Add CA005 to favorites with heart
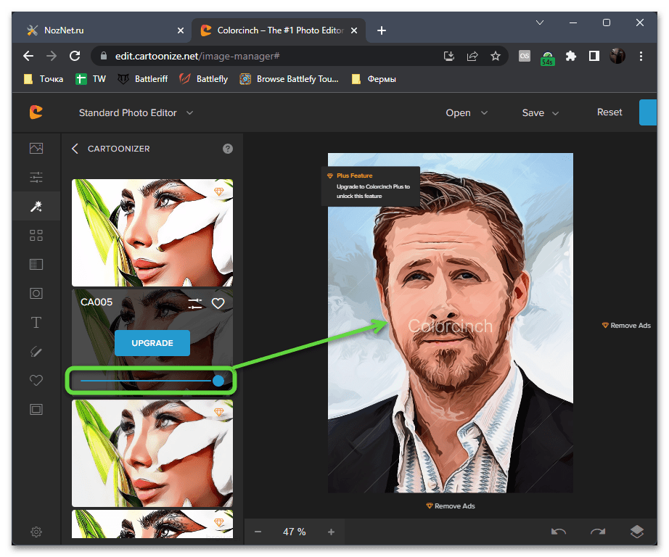Viewport: 669px width, 557px height. (x=218, y=303)
